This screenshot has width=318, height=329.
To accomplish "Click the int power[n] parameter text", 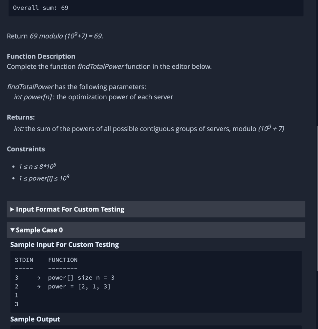I will 33,97.
